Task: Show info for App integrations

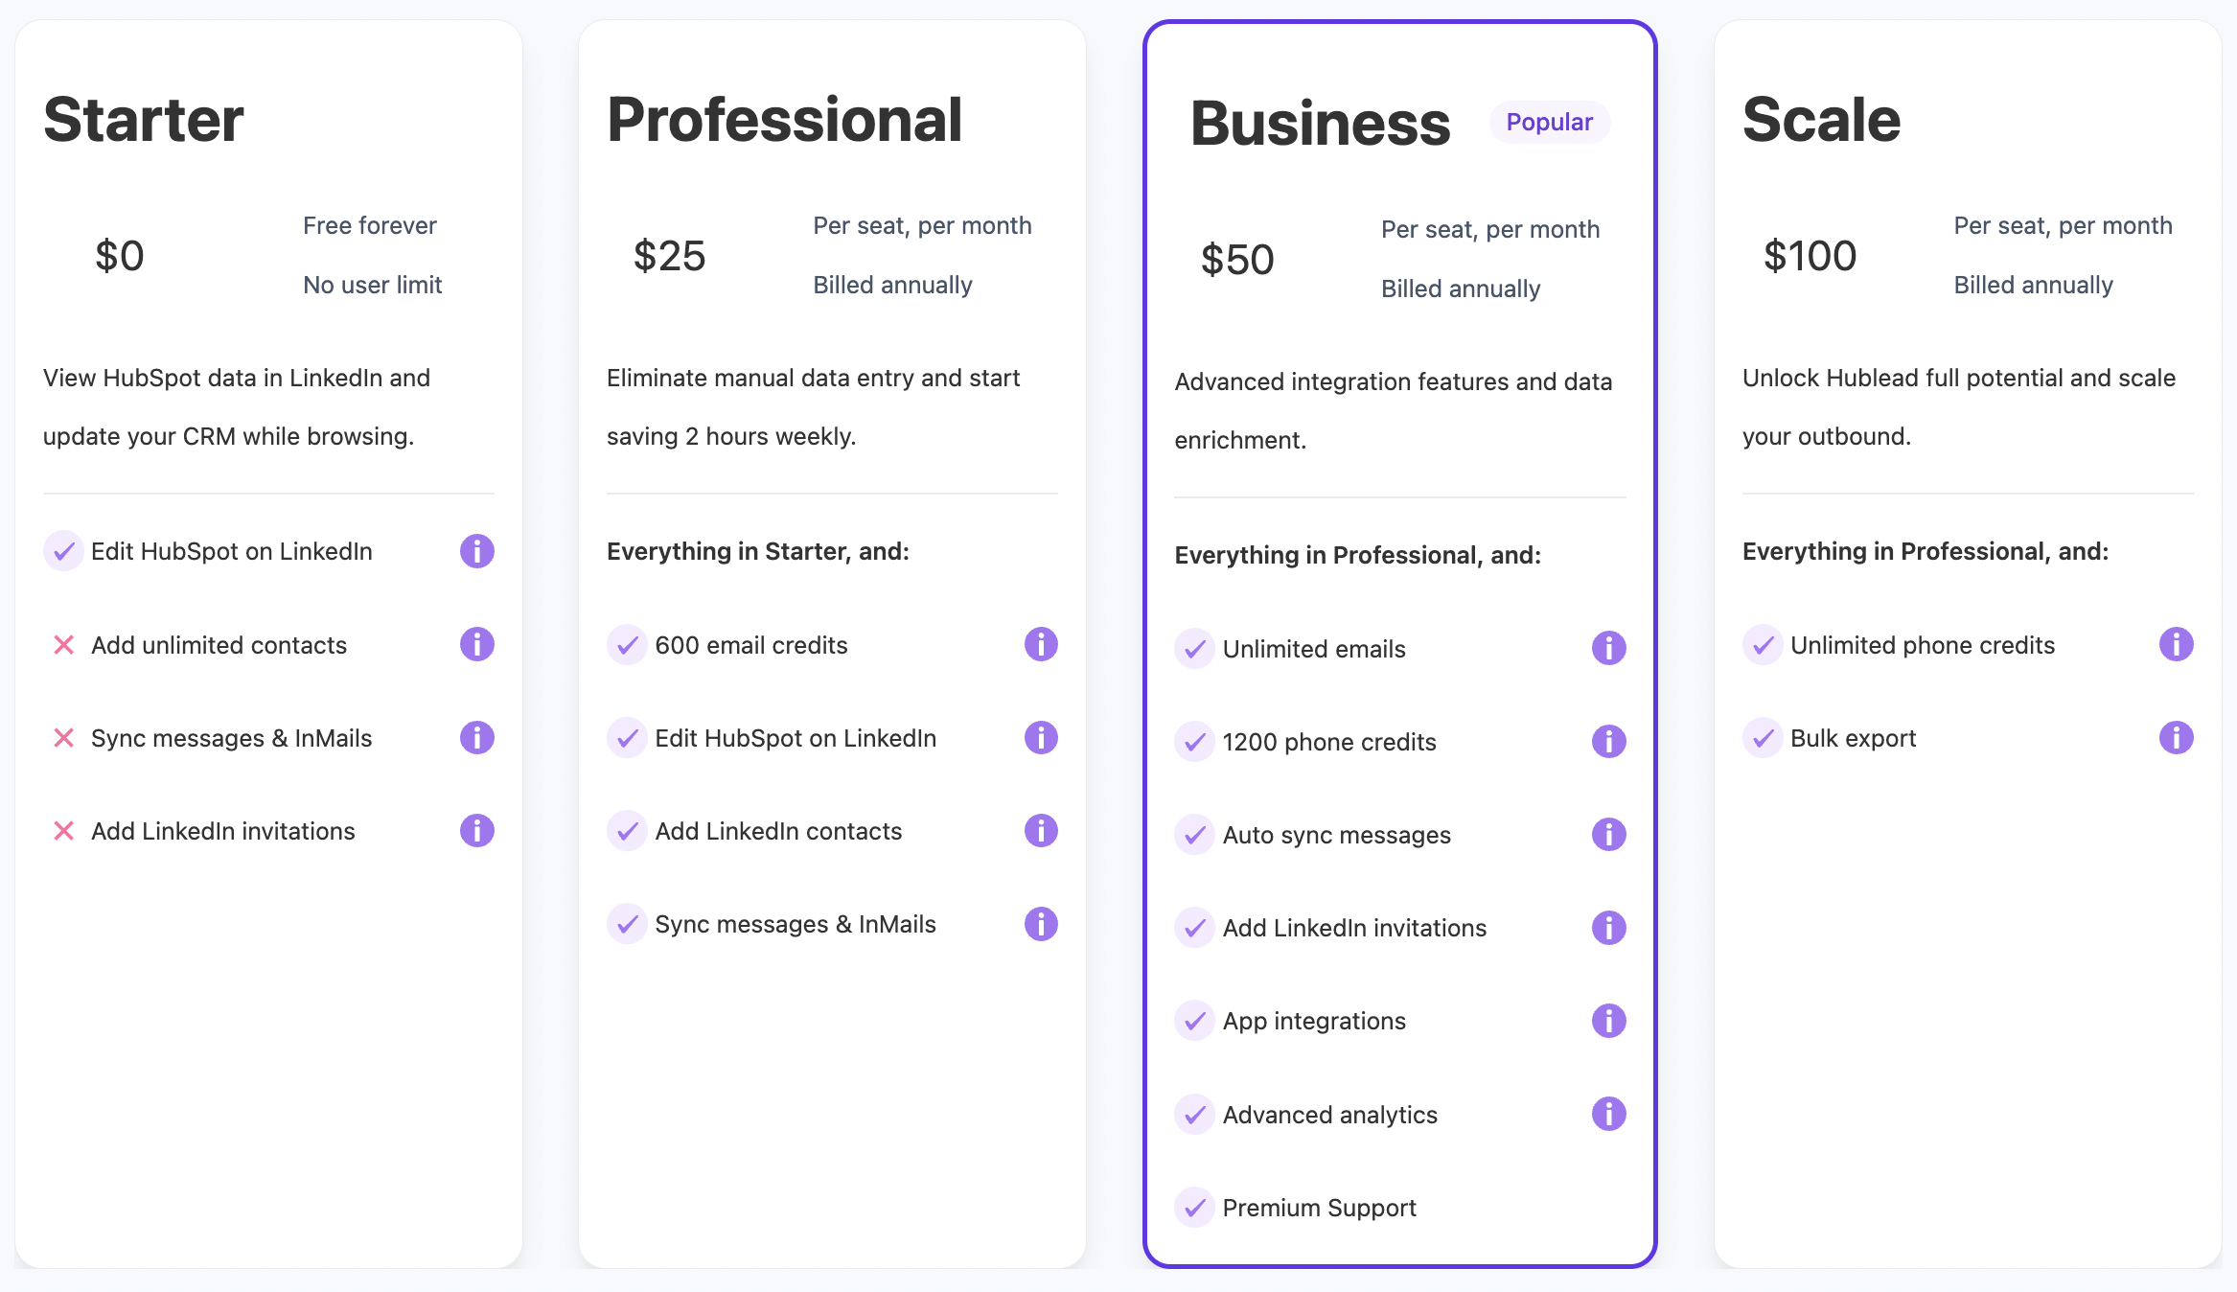Action: (x=1609, y=1021)
